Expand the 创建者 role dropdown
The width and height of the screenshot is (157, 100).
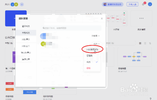(x=95, y=36)
